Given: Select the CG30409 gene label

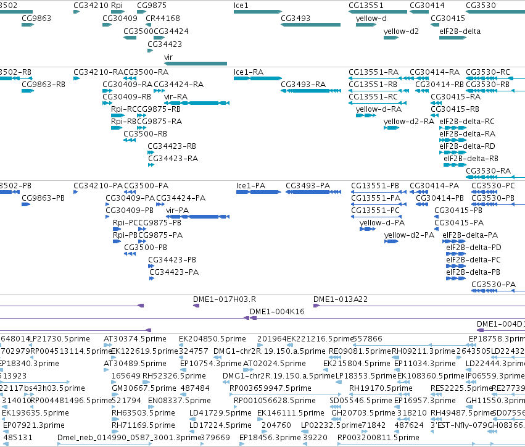Looking at the screenshot, I should tap(120, 18).
